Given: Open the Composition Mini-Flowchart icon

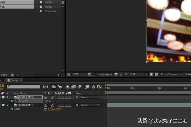Looking at the screenshot, I should pos(46,87).
